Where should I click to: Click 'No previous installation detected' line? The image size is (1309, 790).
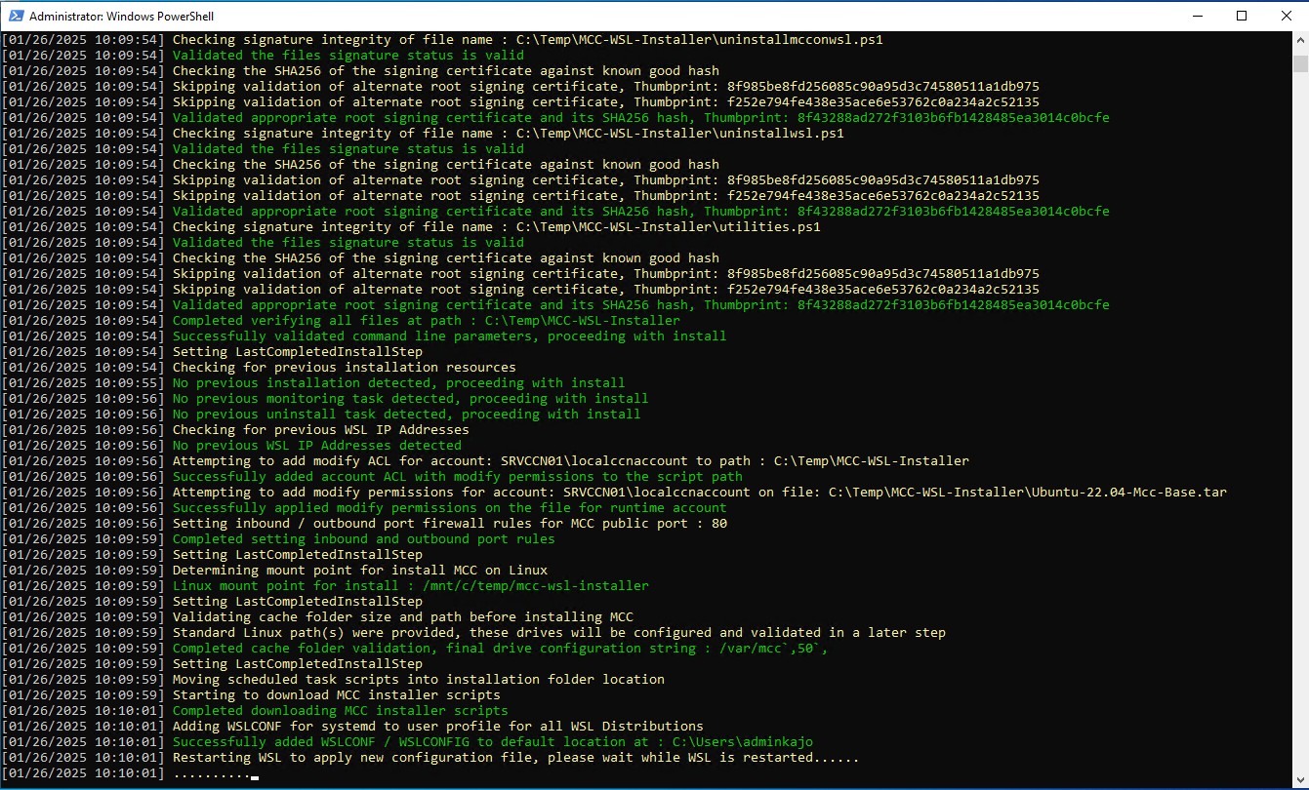313,383
